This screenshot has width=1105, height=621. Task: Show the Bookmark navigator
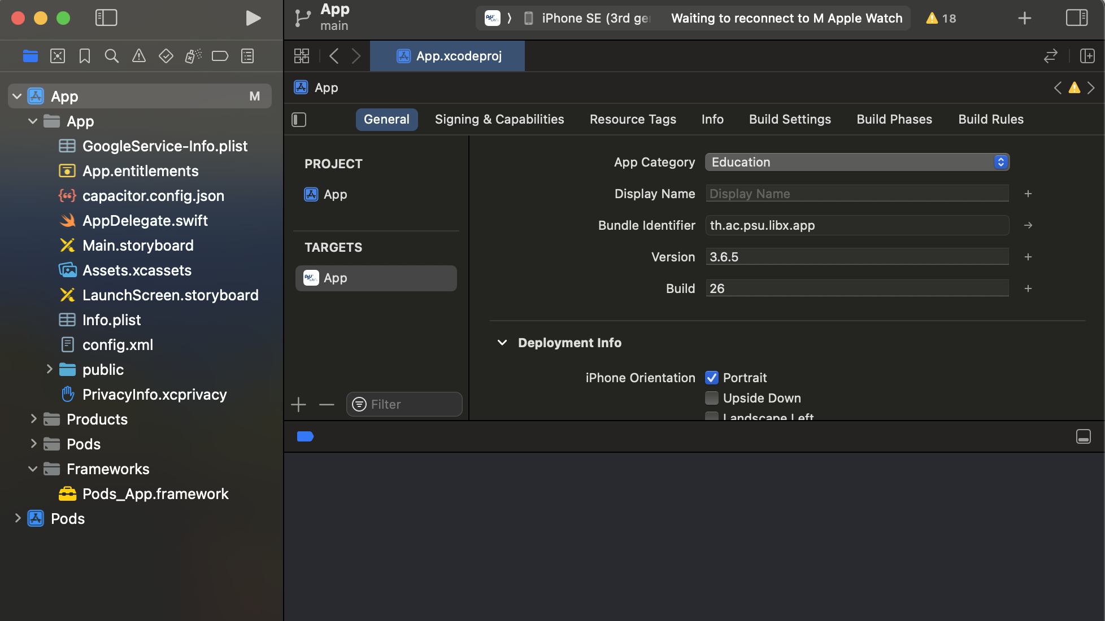(85, 56)
